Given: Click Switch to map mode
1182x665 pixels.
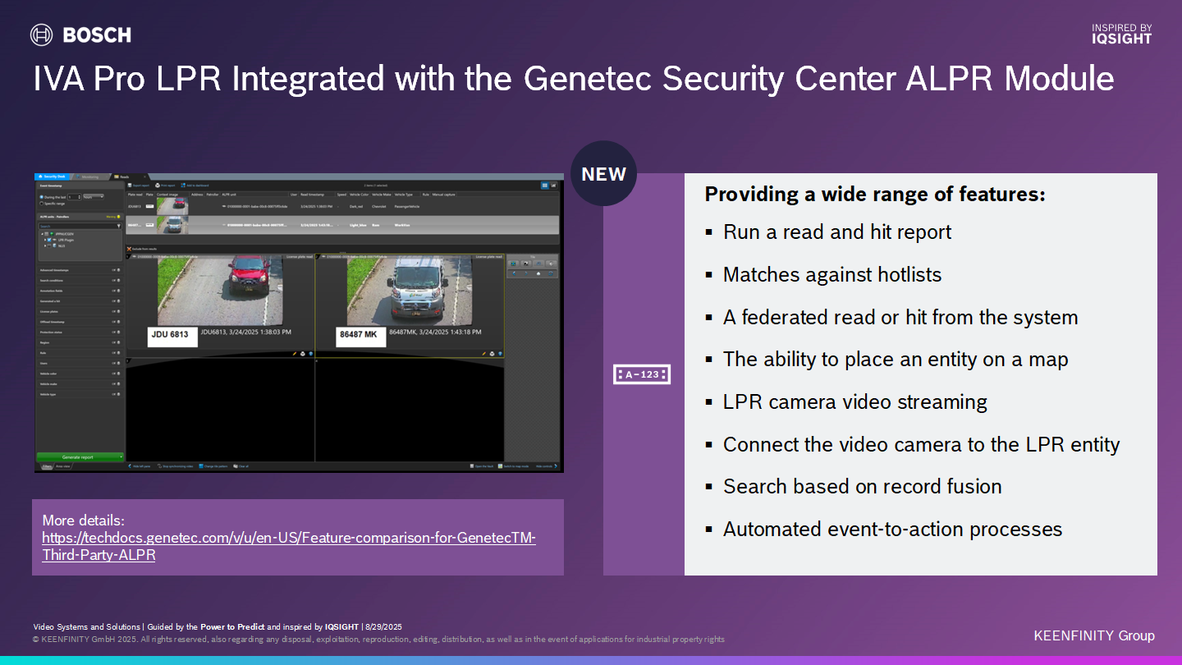Looking at the screenshot, I should click(x=513, y=466).
